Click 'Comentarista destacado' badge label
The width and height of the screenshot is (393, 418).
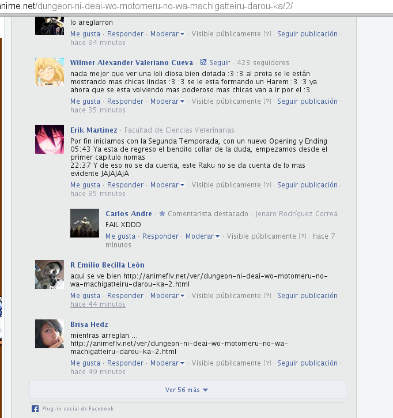[208, 214]
